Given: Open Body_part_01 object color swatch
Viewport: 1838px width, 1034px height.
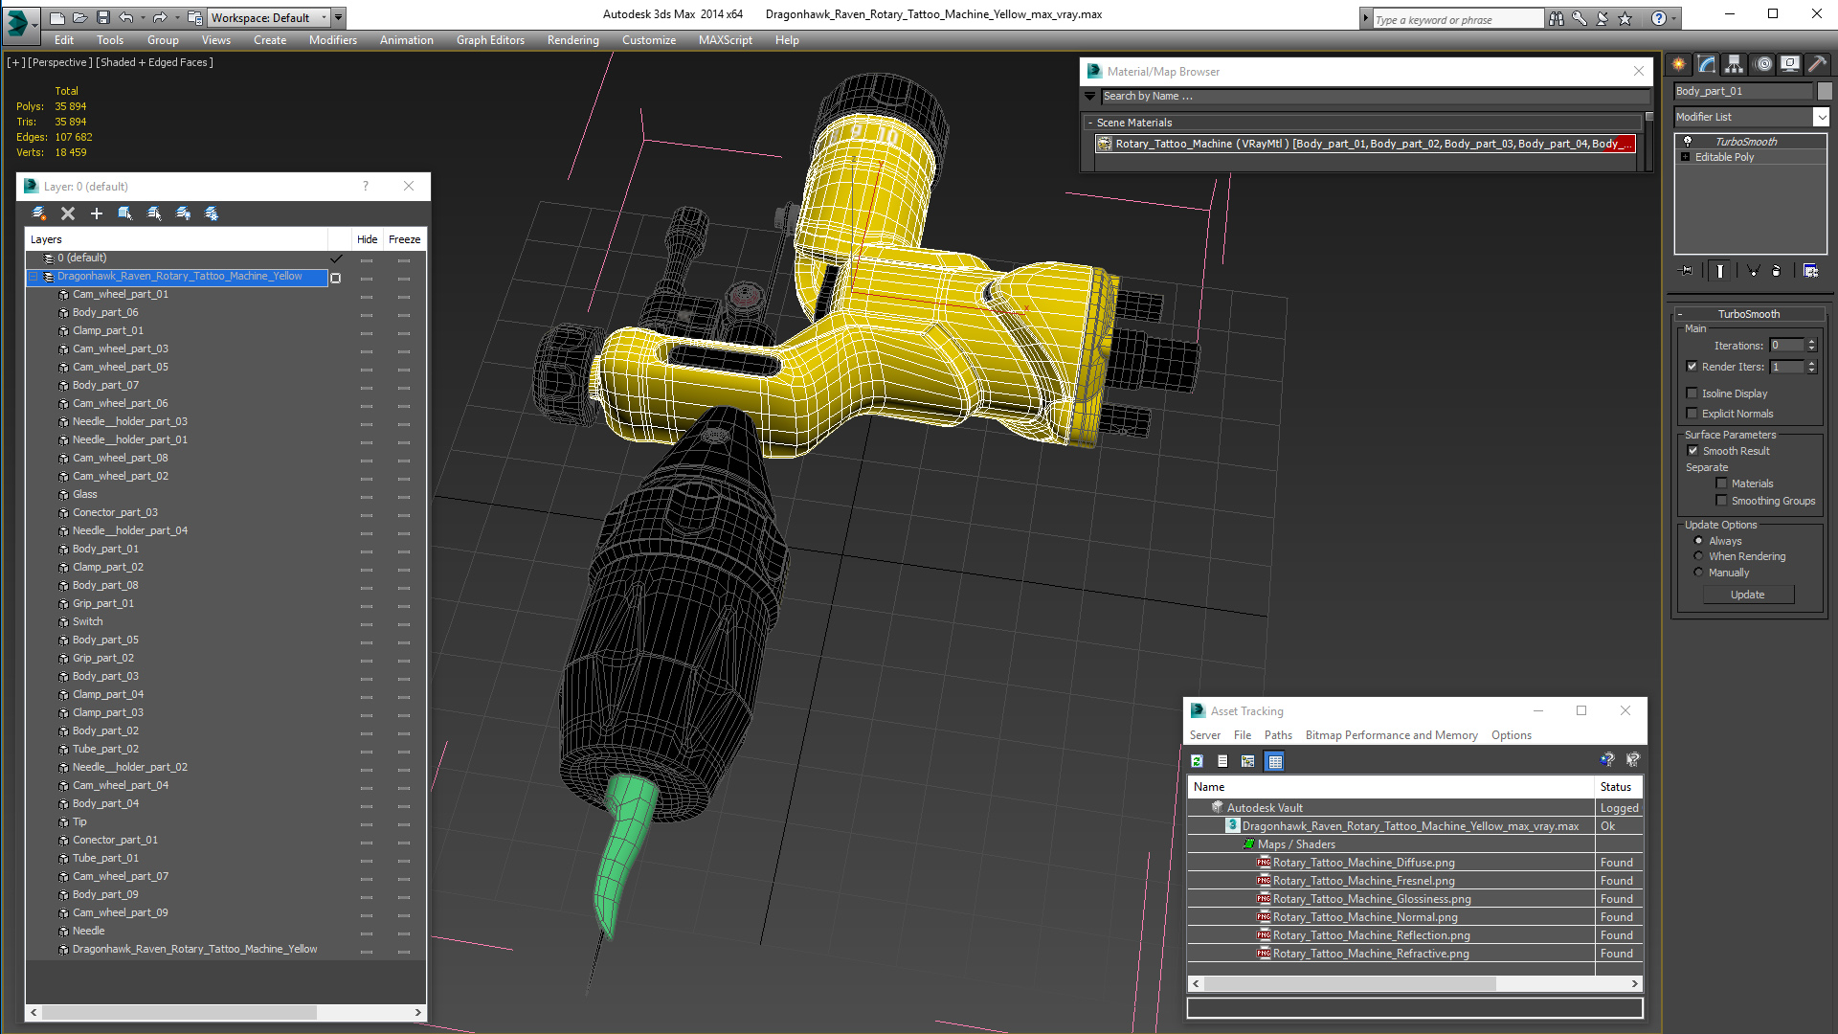Looking at the screenshot, I should (x=1825, y=91).
